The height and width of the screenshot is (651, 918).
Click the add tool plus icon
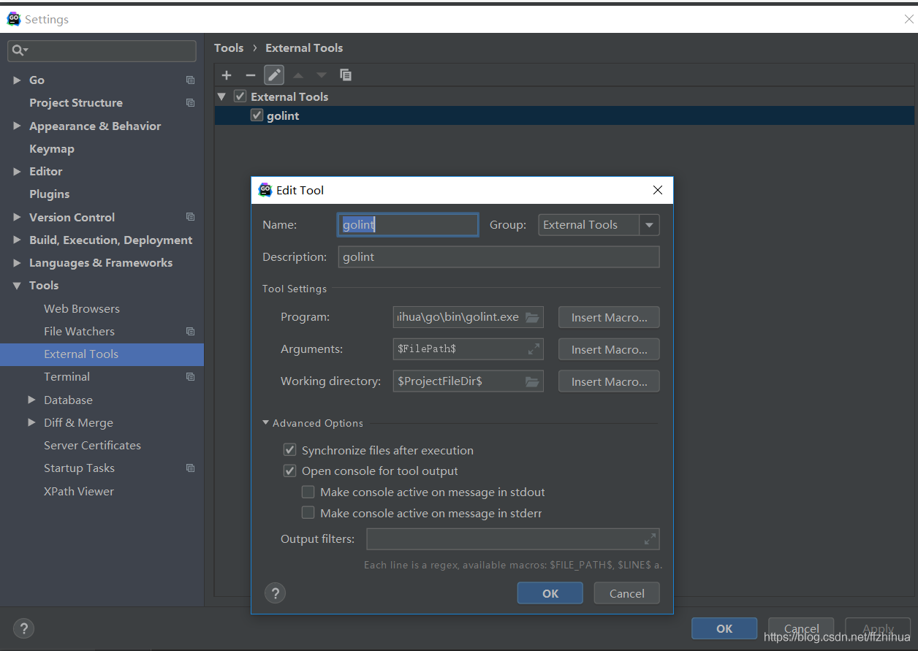[x=227, y=75]
